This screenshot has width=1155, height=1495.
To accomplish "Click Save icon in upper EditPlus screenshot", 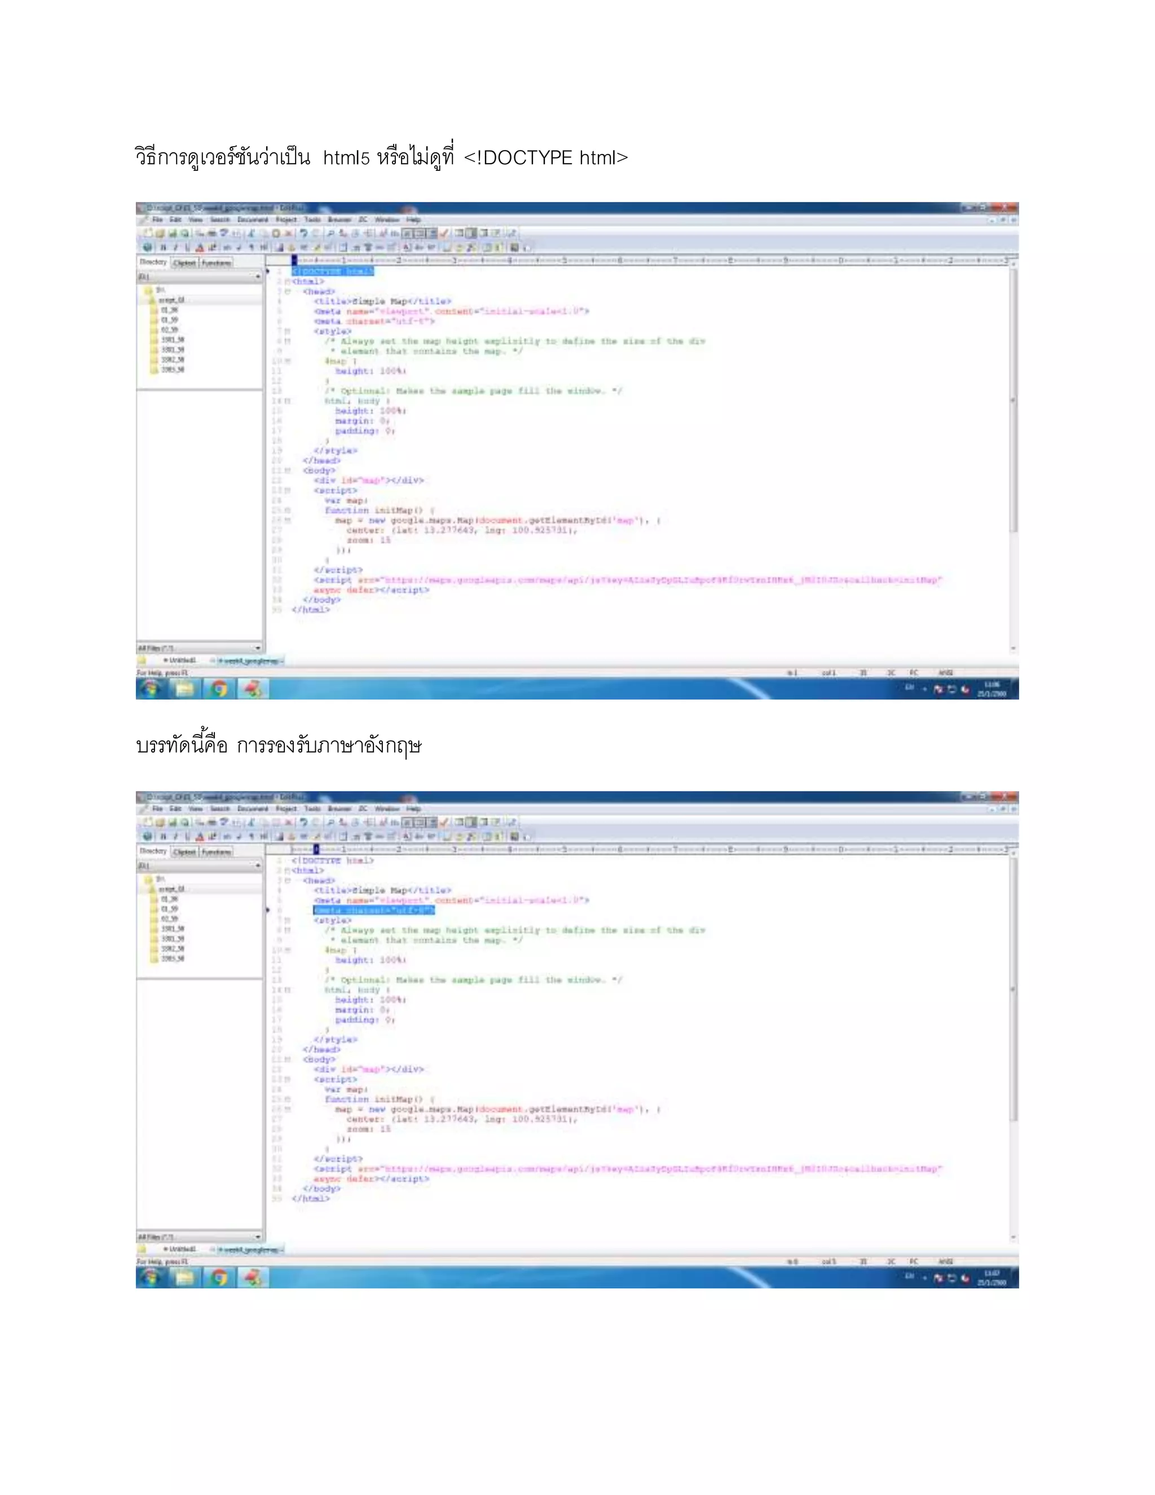I will (x=173, y=234).
